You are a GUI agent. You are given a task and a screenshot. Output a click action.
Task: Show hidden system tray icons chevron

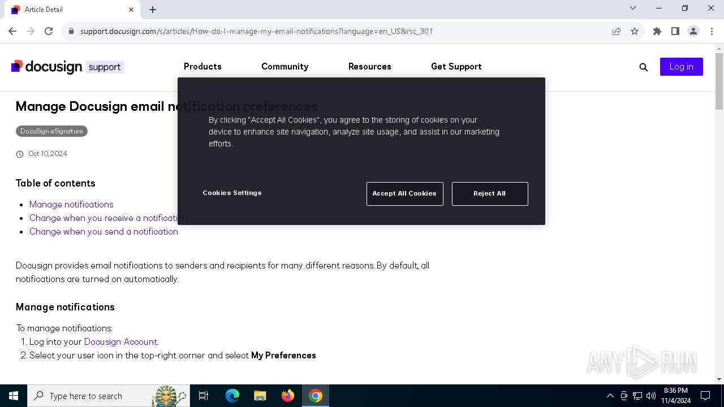(610, 396)
